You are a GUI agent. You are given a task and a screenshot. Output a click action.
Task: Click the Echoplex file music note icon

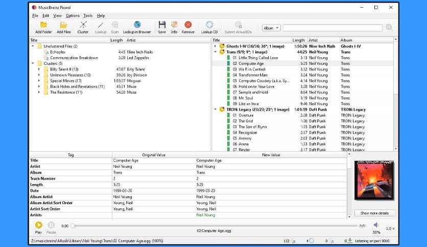47,52
